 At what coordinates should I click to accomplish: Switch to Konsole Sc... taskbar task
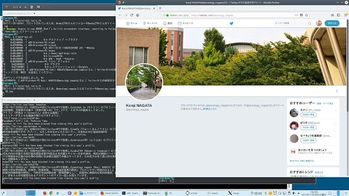(x=153, y=193)
